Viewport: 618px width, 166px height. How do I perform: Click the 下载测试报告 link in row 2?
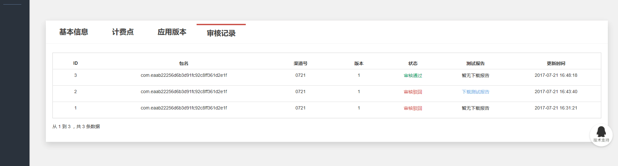(475, 92)
